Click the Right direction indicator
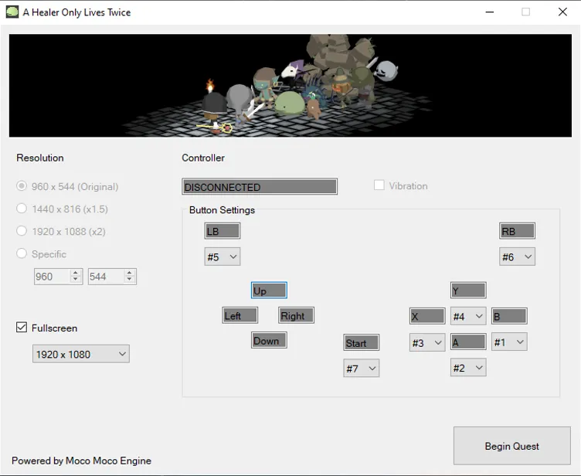Screen dimensions: 581x476 pos(296,315)
